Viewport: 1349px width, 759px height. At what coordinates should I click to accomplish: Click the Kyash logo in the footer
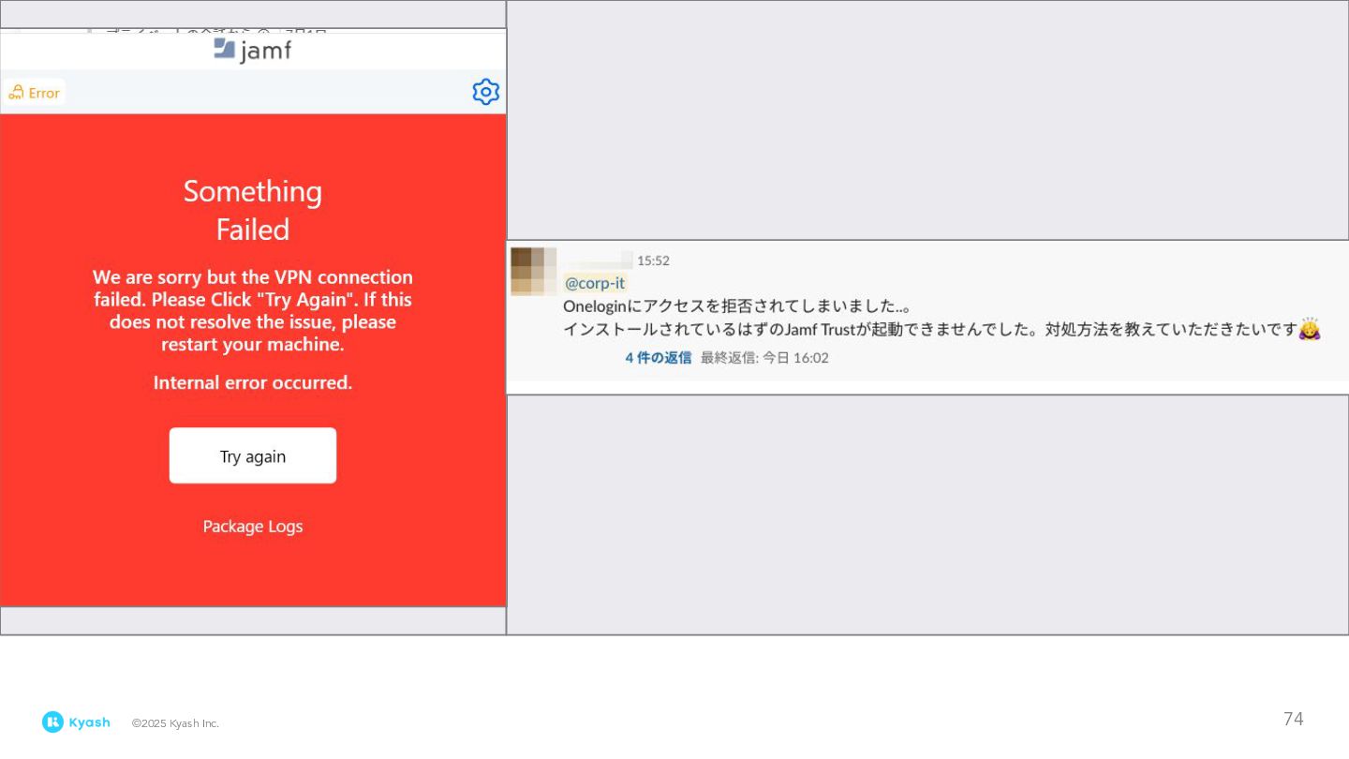(76, 722)
